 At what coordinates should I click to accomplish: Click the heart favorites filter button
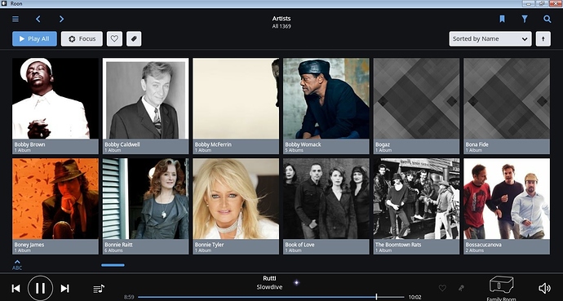tap(114, 38)
